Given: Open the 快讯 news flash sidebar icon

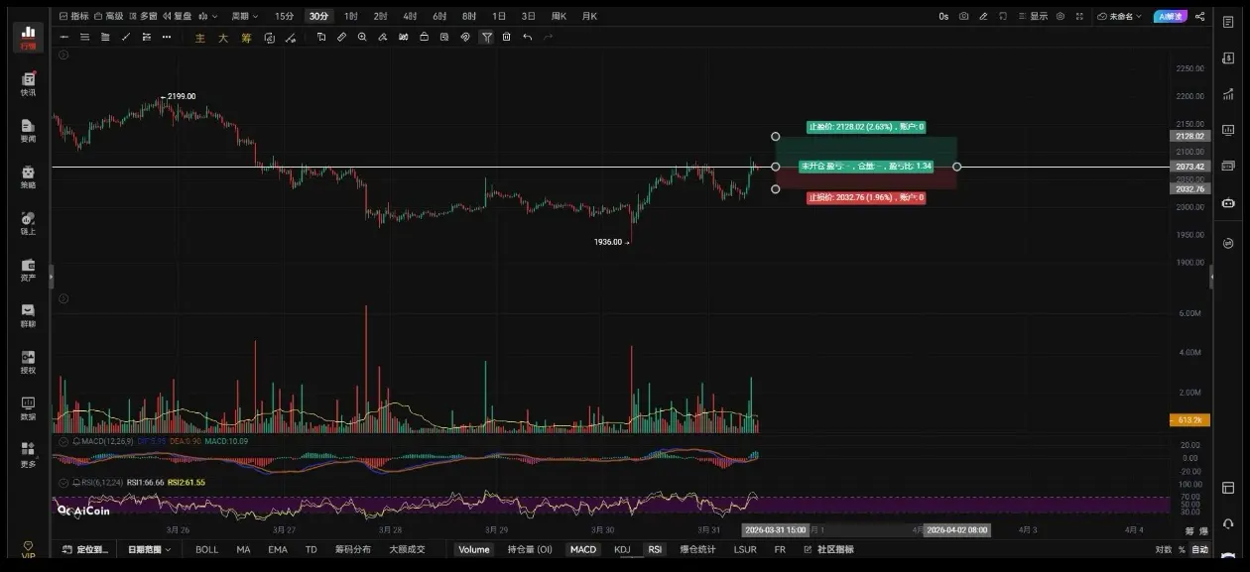Looking at the screenshot, I should coord(28,84).
